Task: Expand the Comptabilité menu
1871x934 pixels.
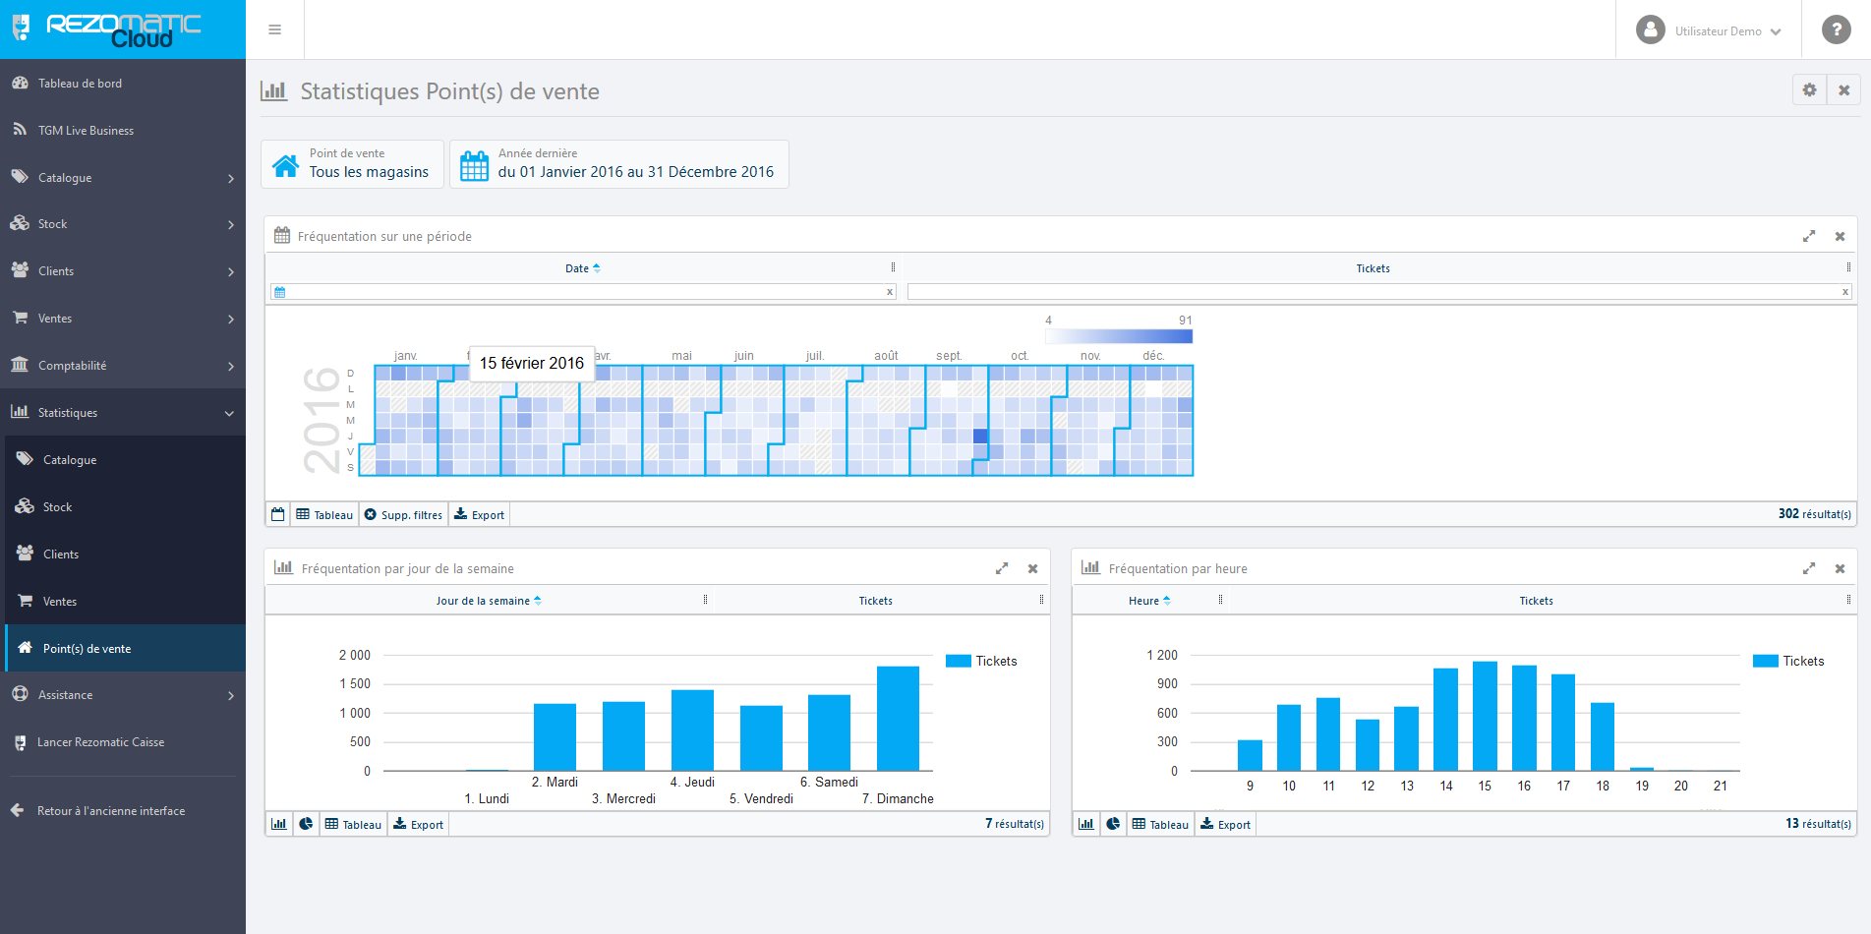Action: click(x=123, y=366)
